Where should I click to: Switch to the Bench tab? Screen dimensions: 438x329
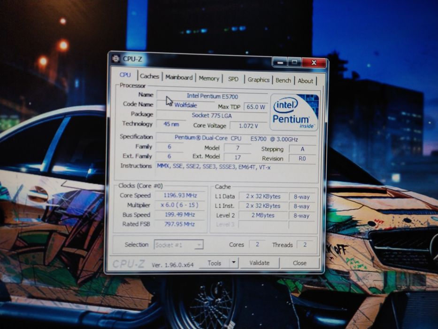click(x=283, y=80)
